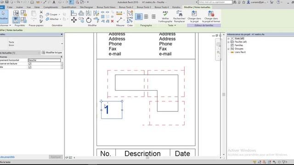294x165 pixels.
Task: Click the Align tool icon
Action: point(73,13)
